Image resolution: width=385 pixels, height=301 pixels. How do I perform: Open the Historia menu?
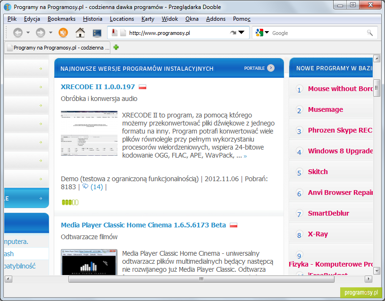92,19
